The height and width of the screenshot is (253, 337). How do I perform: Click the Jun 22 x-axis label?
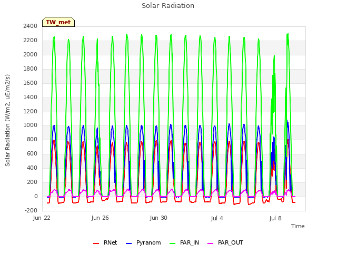point(42,218)
